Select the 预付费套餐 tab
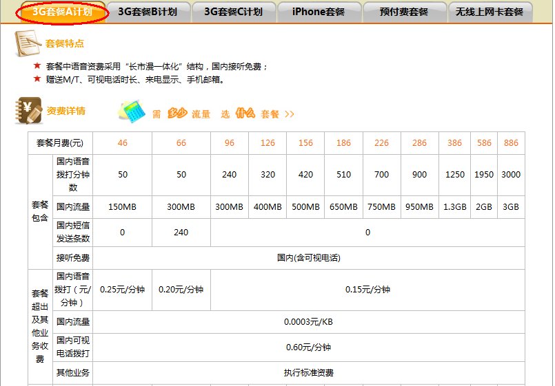Screen dimensions: 555x386 (404, 12)
